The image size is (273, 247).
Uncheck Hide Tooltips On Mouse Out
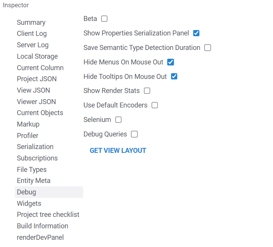pos(174,77)
